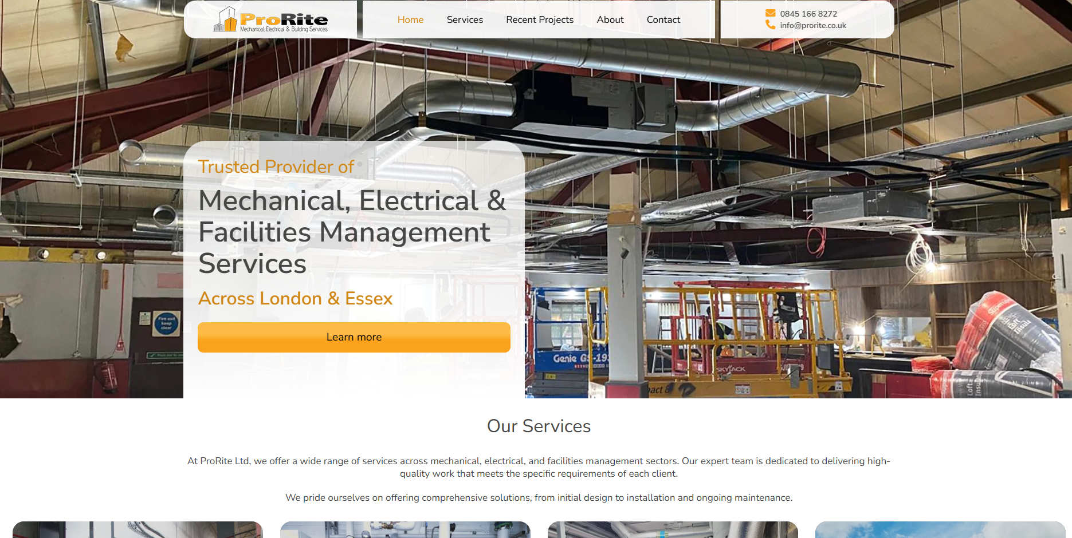The image size is (1072, 538).
Task: Click the ProRite logo
Action: click(270, 19)
